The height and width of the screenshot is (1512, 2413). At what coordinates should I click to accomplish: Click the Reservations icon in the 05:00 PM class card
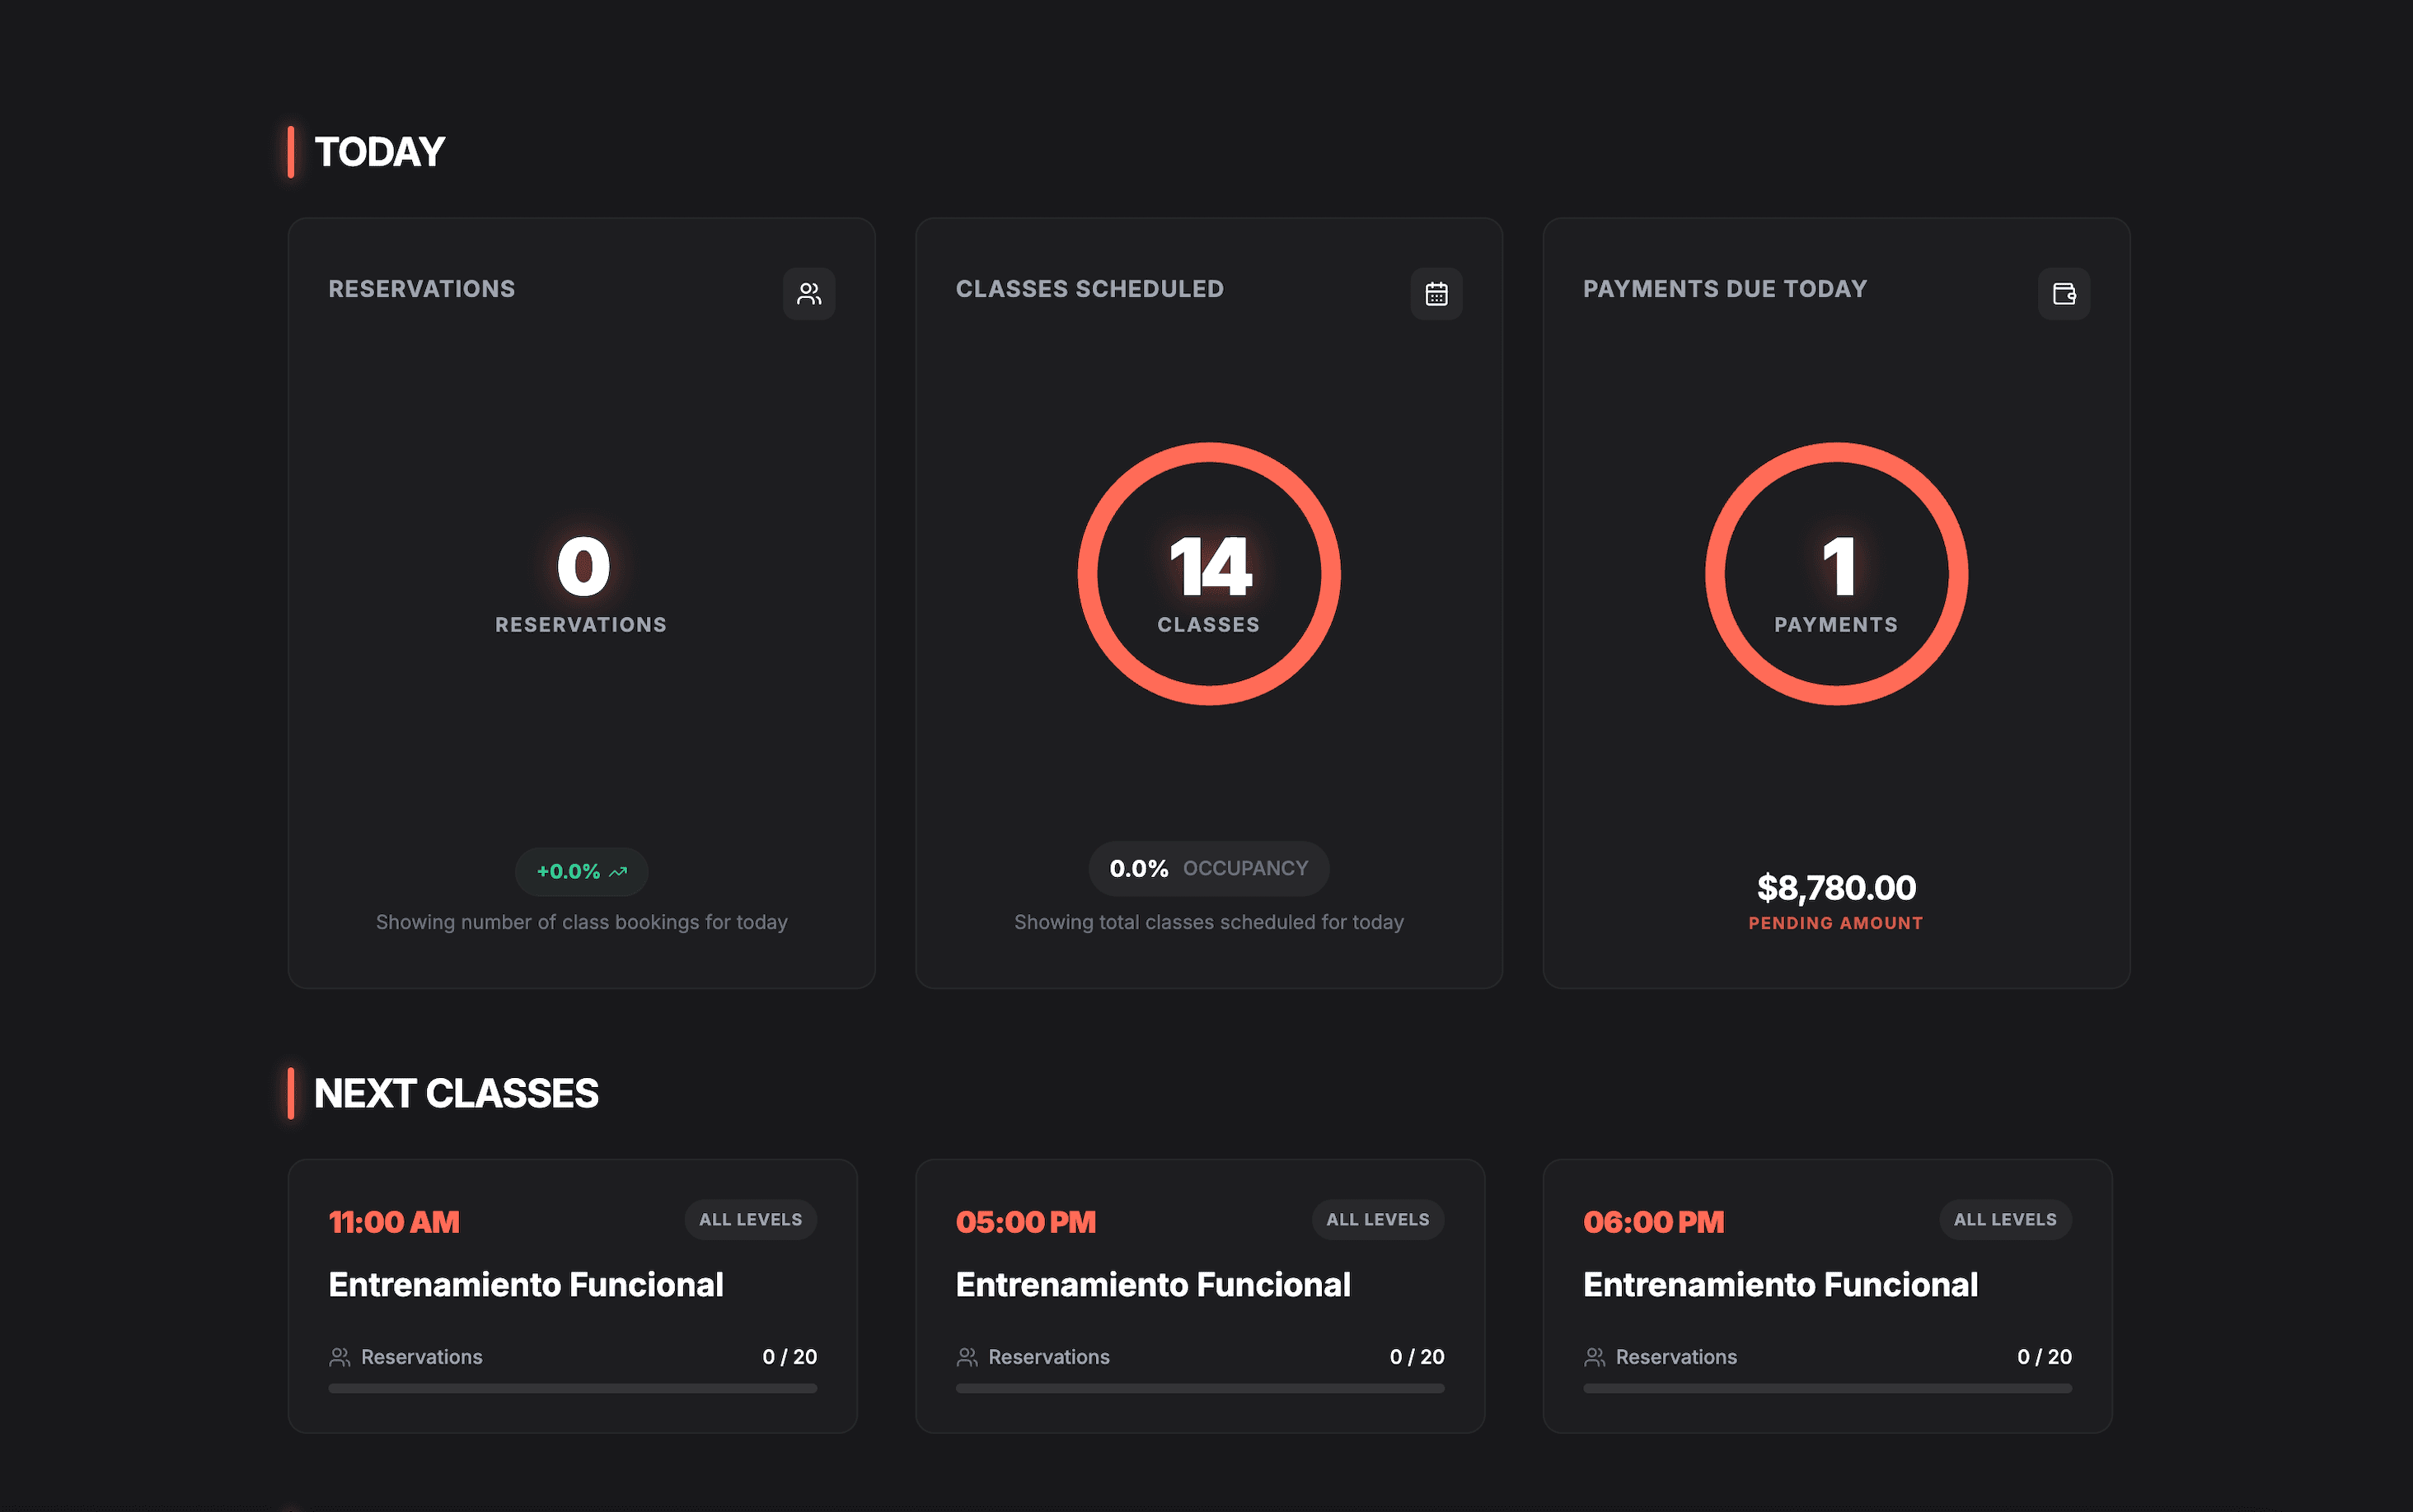coord(967,1357)
